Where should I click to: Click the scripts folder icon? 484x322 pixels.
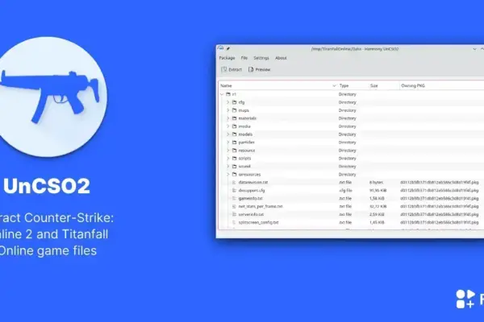(x=234, y=159)
